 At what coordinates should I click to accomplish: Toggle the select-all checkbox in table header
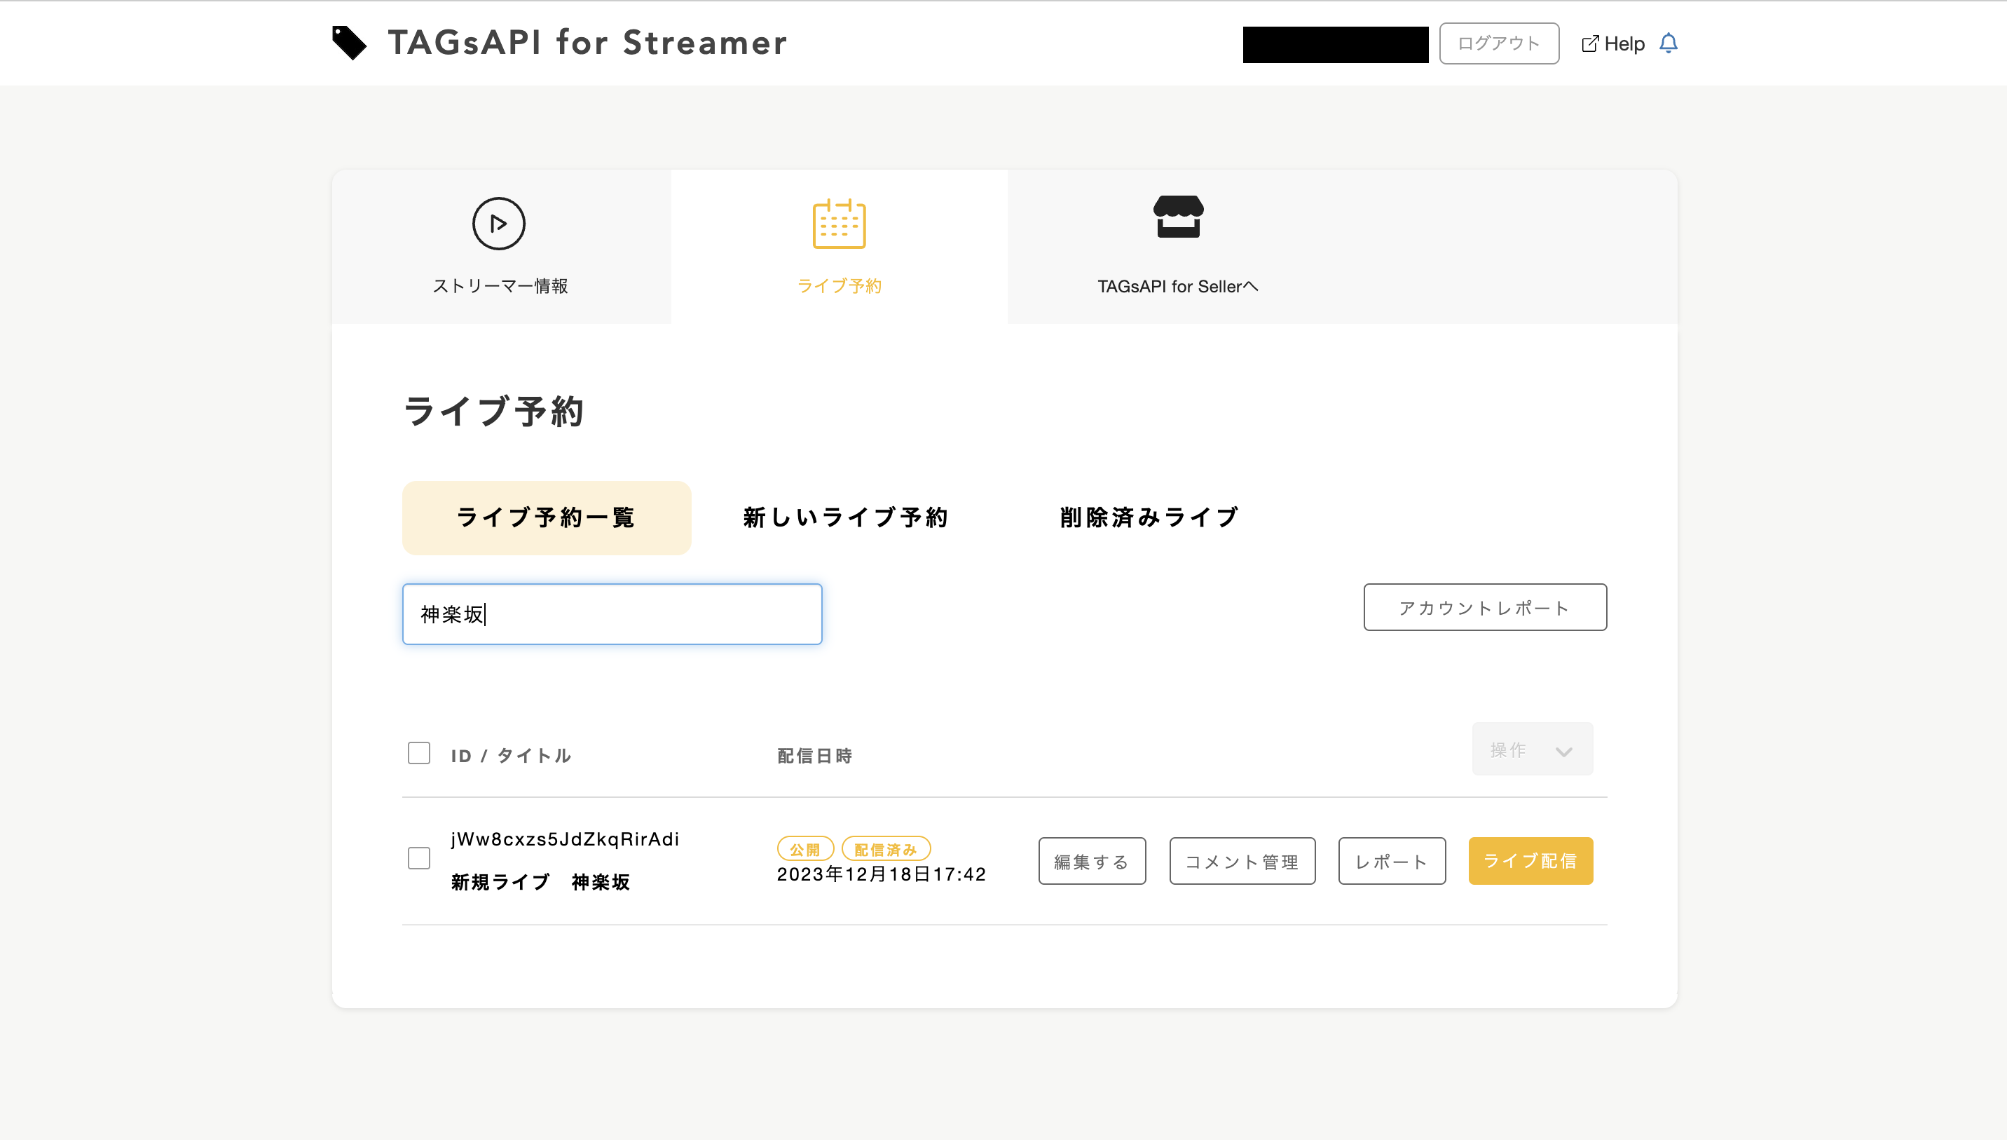(x=418, y=753)
